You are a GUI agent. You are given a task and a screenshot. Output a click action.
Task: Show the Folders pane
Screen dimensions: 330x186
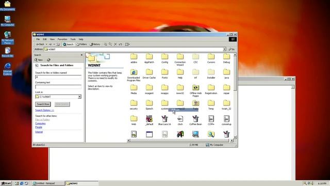click(x=81, y=44)
